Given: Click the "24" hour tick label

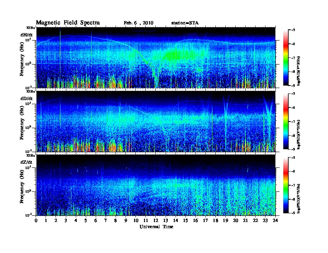Looking at the screenshot, I should (275, 220).
